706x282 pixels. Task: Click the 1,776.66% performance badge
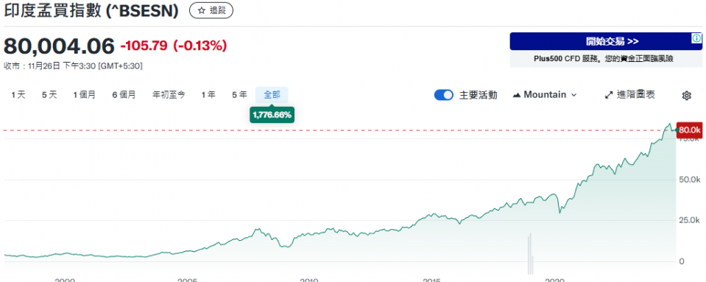point(272,115)
